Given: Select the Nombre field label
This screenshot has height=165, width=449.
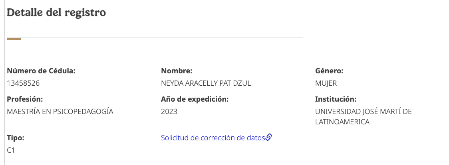Looking at the screenshot, I should pyautogui.click(x=177, y=71).
